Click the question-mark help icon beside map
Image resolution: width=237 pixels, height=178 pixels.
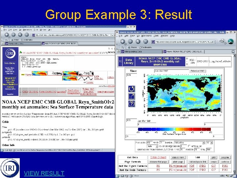click(131, 104)
